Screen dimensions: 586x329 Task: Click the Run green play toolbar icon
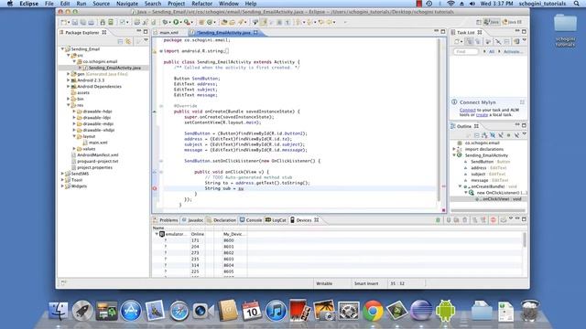(x=176, y=22)
